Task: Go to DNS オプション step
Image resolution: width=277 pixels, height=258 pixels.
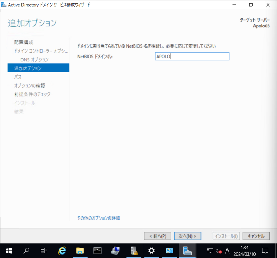Action: point(34,60)
